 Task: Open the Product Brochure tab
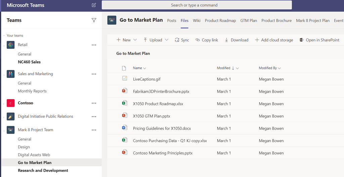[276, 20]
